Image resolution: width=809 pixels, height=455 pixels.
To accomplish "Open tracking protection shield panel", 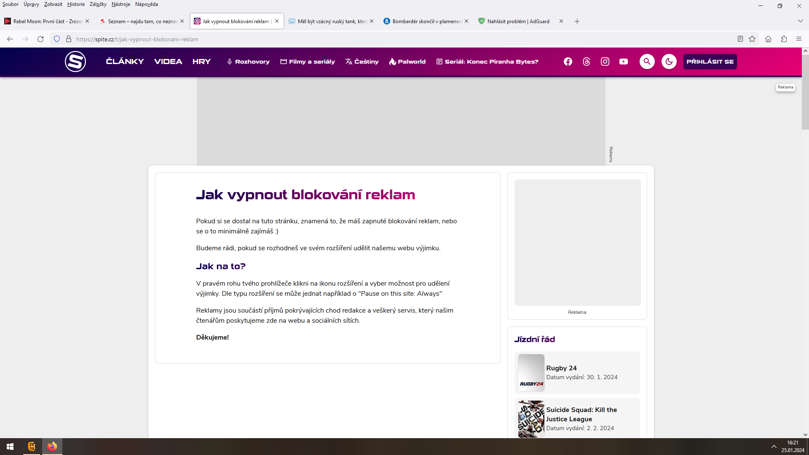I will coord(57,39).
